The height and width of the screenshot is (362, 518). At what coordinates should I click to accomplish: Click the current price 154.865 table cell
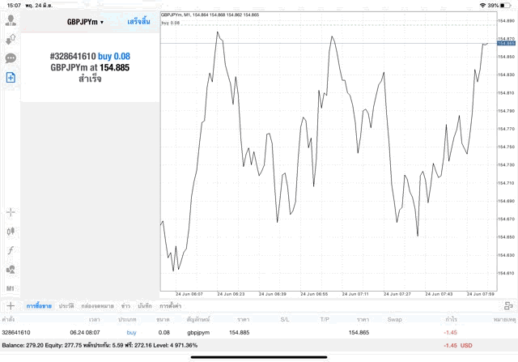[359, 333]
